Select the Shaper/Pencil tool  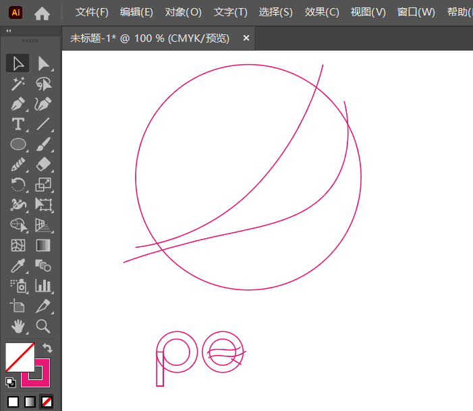18,165
